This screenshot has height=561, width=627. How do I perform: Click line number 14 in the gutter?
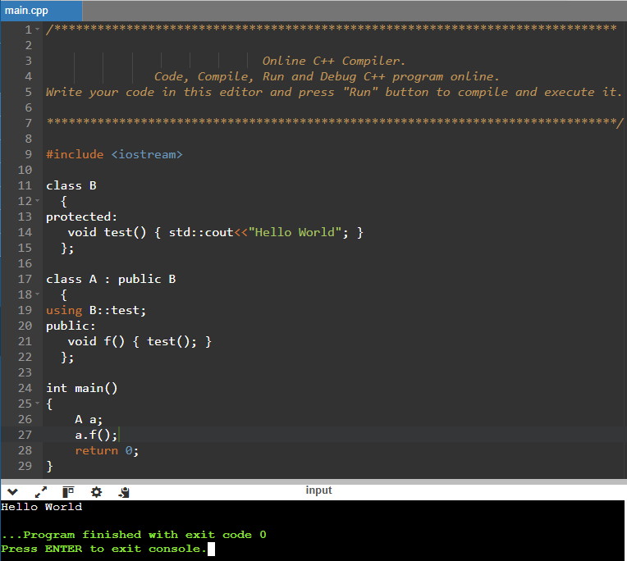pyautogui.click(x=25, y=232)
